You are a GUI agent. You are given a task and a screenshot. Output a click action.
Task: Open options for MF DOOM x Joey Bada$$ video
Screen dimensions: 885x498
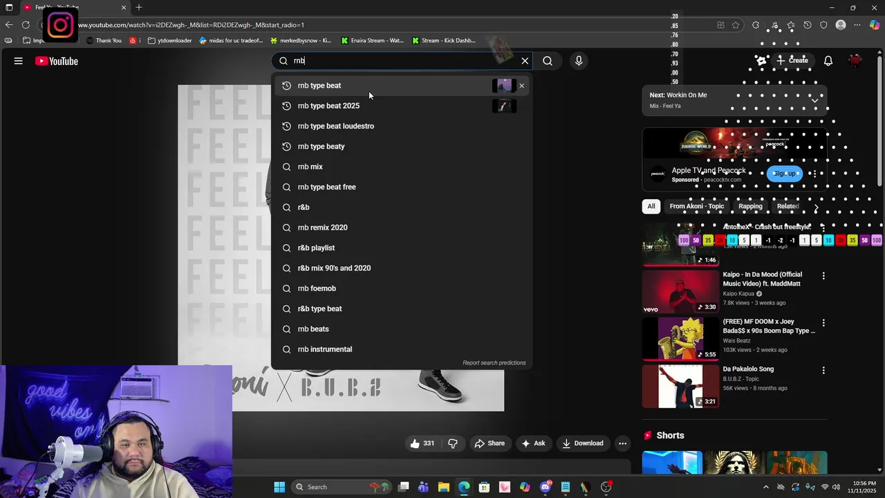pyautogui.click(x=823, y=323)
